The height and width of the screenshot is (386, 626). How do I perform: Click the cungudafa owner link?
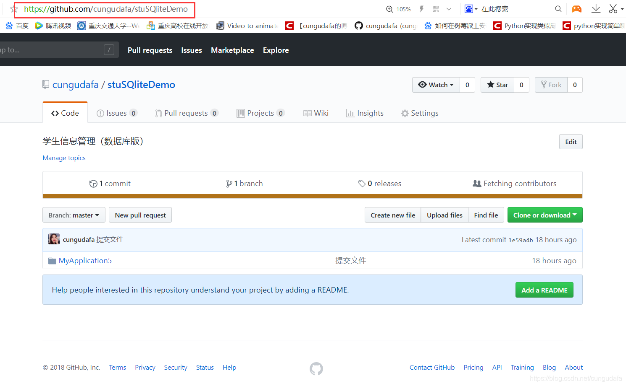pyautogui.click(x=76, y=85)
